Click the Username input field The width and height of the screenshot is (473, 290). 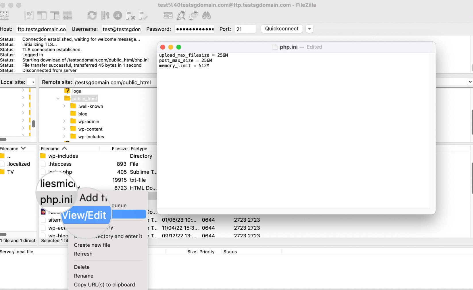click(x=122, y=29)
